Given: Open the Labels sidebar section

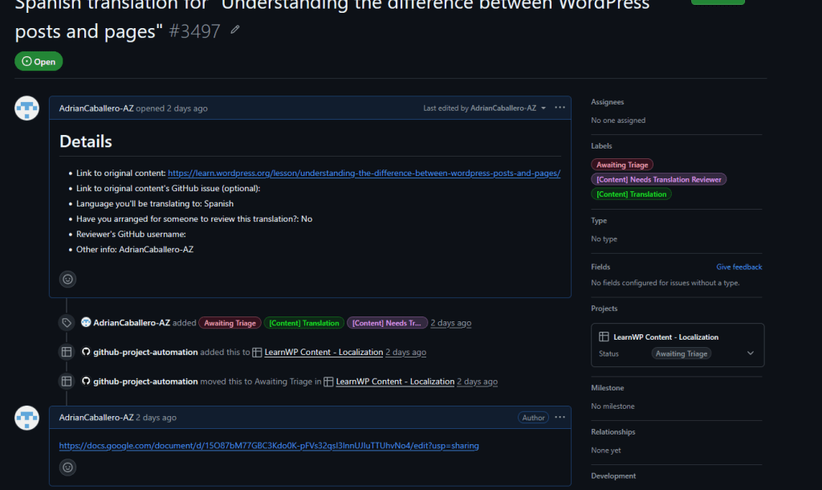Looking at the screenshot, I should pos(601,146).
